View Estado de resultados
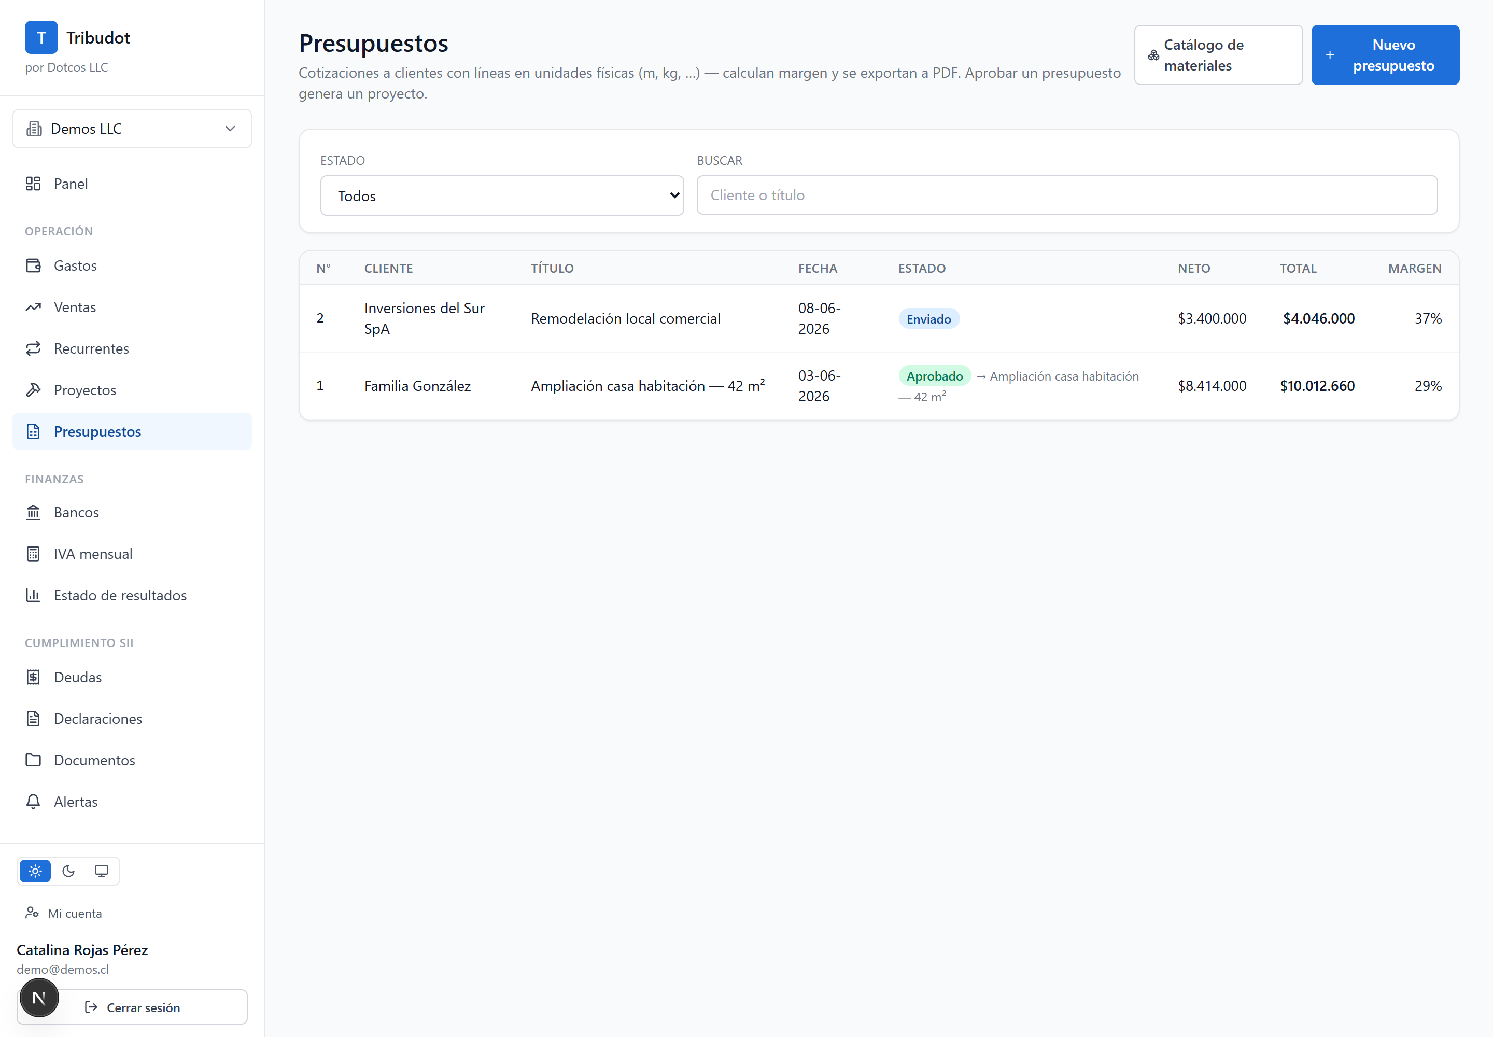Viewport: 1493px width, 1037px height. coord(133,595)
